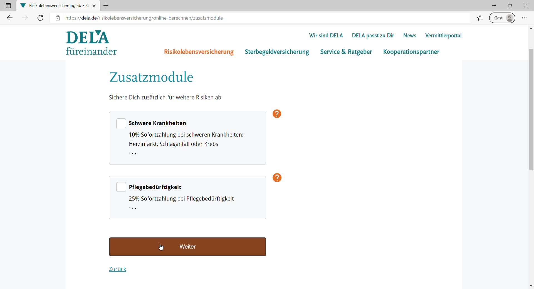Click the DELA füreinander logo
Viewport: 534px width, 289px height.
pos(91,43)
